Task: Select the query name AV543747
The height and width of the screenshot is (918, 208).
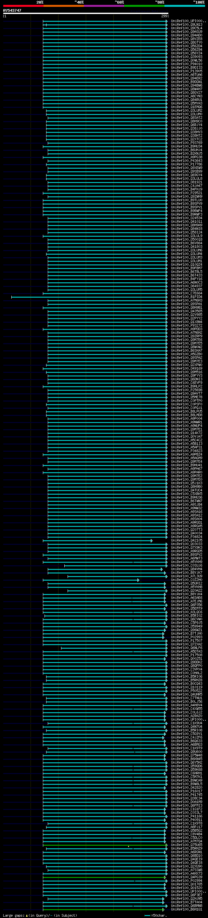Action: [12, 10]
